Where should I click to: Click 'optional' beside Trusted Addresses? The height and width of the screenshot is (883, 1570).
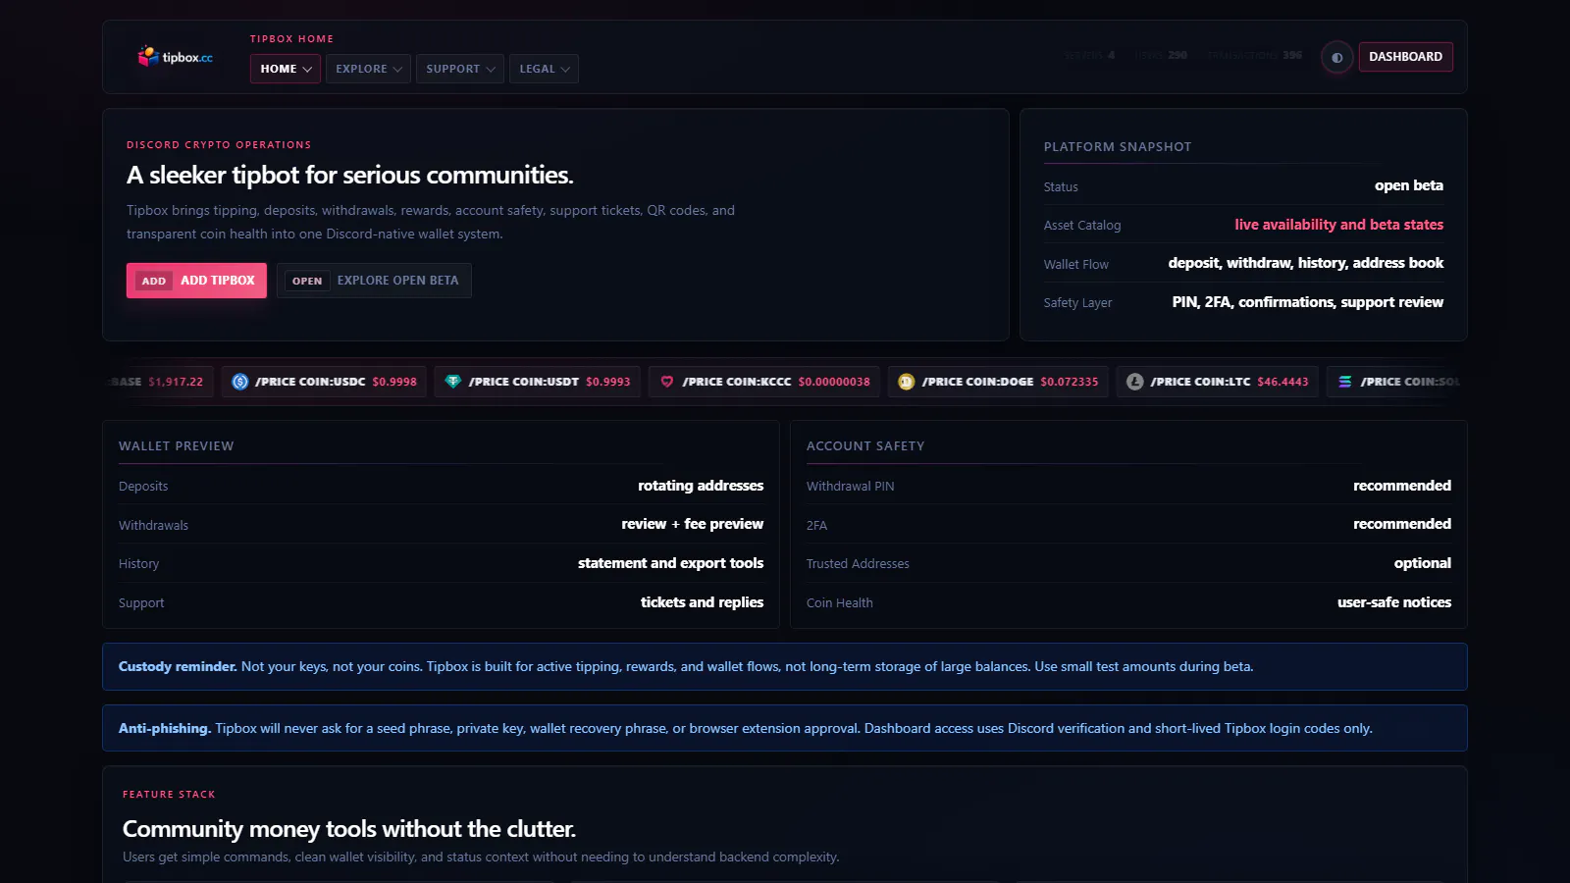point(1422,563)
